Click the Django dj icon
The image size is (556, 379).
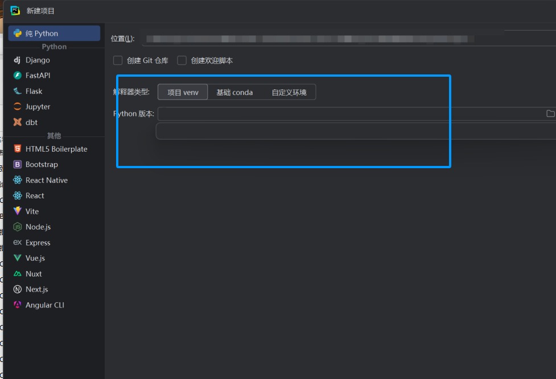click(x=17, y=60)
